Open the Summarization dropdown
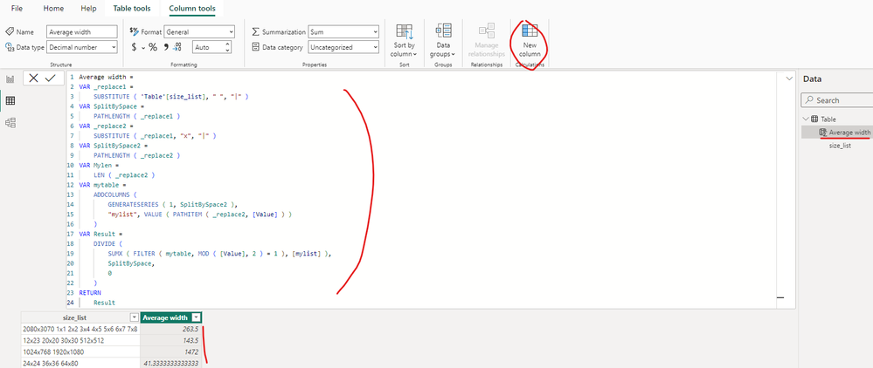This screenshot has width=873, height=368. click(343, 32)
